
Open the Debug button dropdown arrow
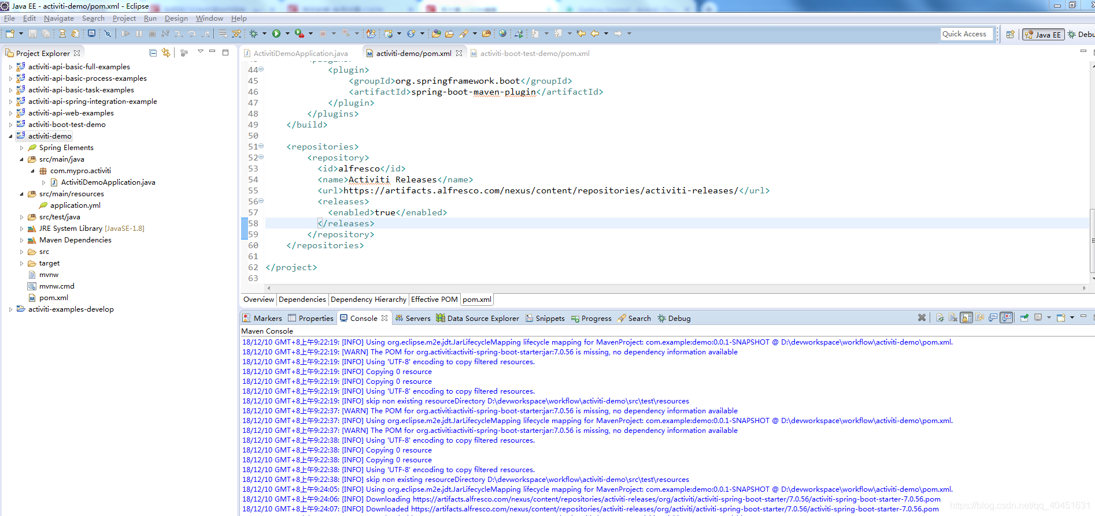click(264, 33)
